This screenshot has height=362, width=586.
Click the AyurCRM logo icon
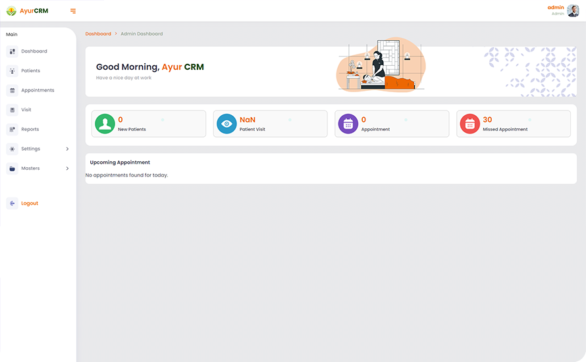pos(11,11)
